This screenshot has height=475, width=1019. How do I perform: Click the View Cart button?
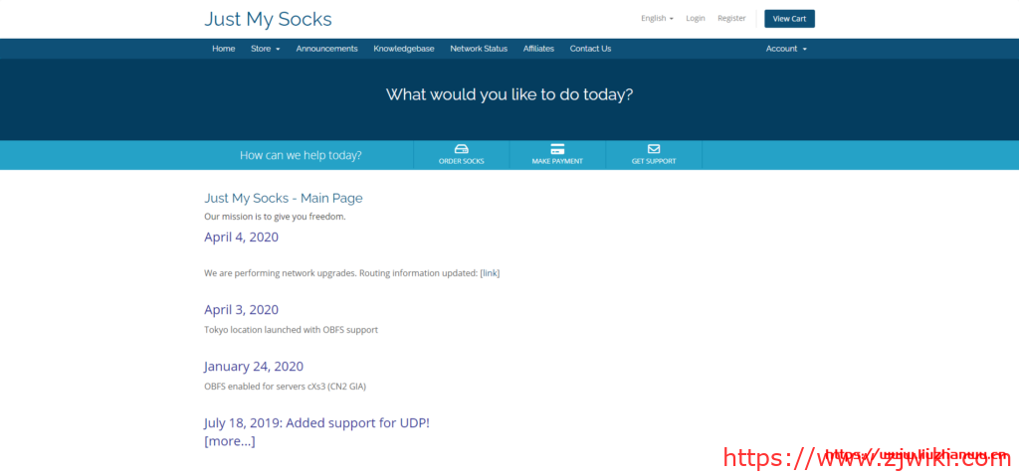pos(789,19)
